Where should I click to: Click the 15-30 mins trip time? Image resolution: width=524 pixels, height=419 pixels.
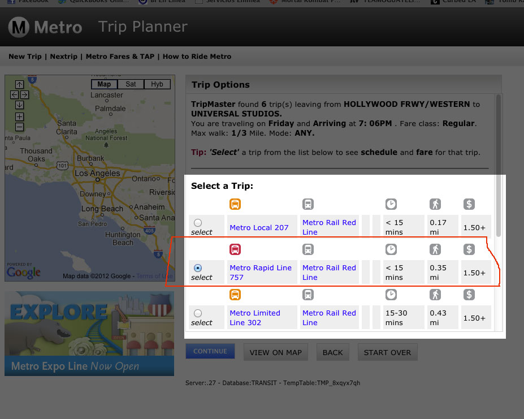[396, 318]
